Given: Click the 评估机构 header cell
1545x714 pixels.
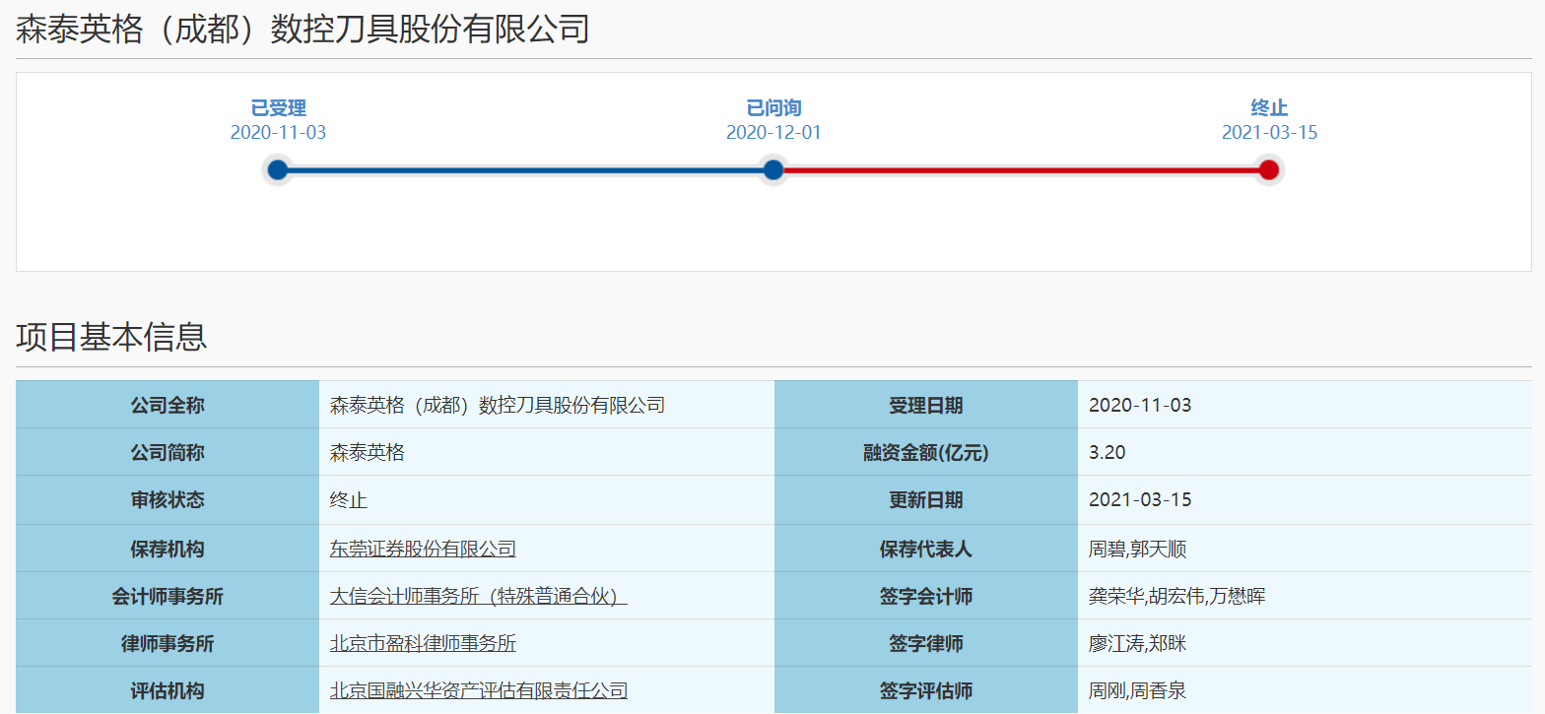Looking at the screenshot, I should pyautogui.click(x=168, y=690).
